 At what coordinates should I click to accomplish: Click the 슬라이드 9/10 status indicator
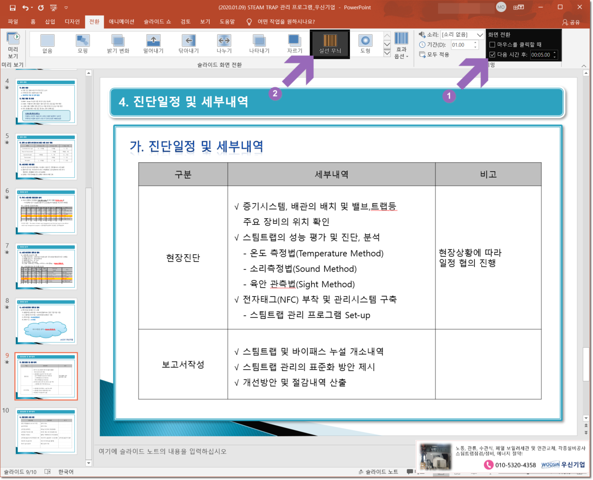20,472
